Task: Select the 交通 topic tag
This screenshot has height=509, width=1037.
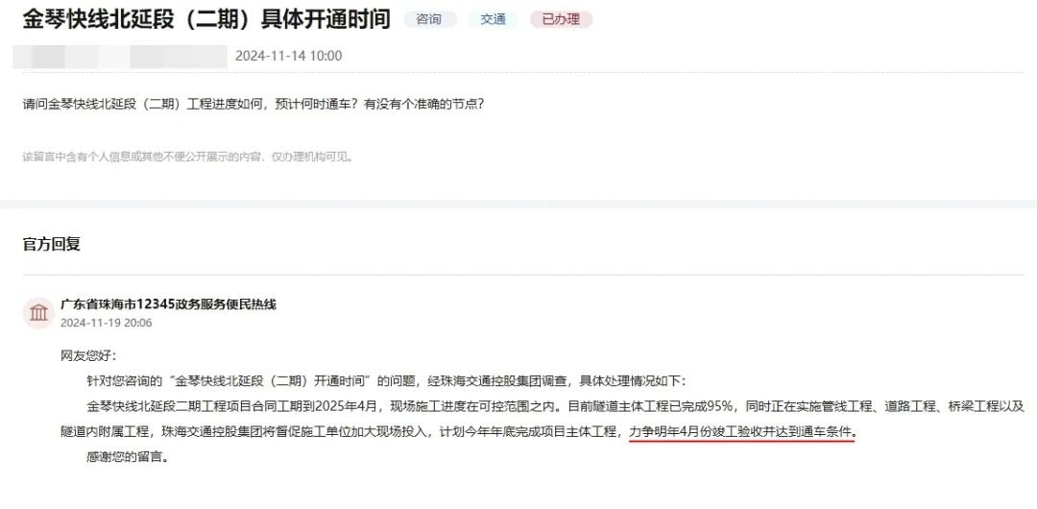Action: click(493, 19)
